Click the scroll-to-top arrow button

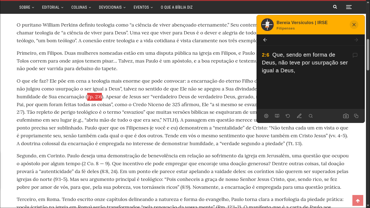(358, 200)
